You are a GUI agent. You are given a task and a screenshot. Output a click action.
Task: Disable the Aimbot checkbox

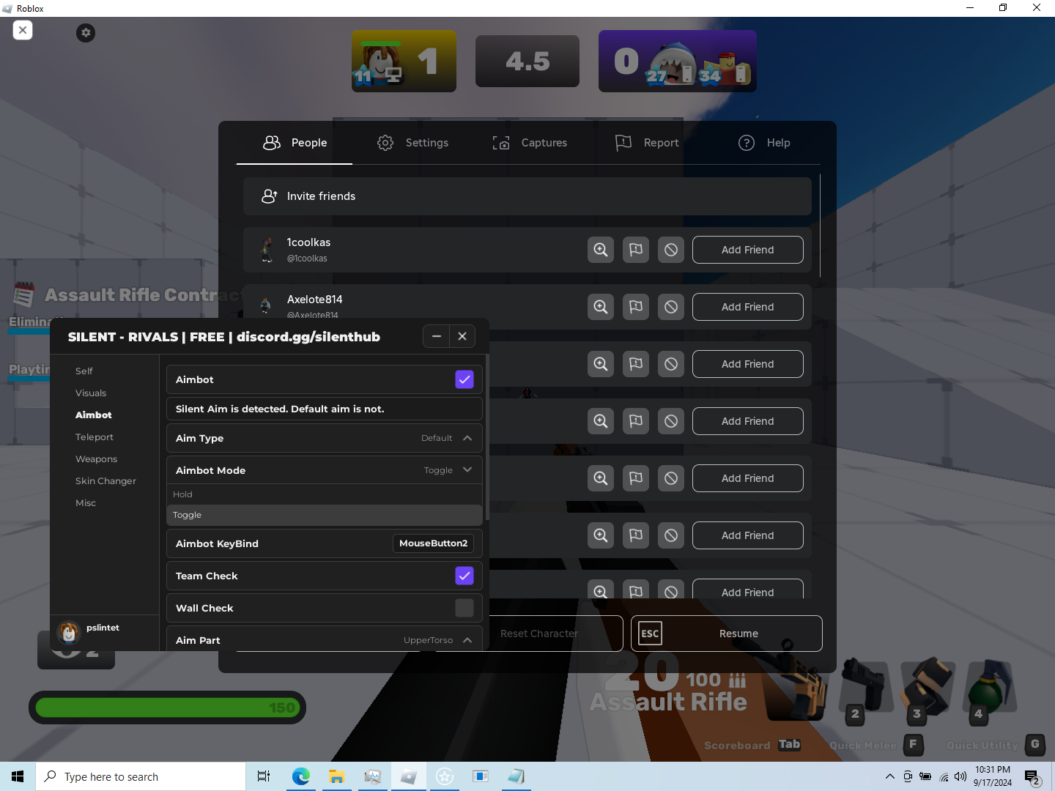[464, 379]
